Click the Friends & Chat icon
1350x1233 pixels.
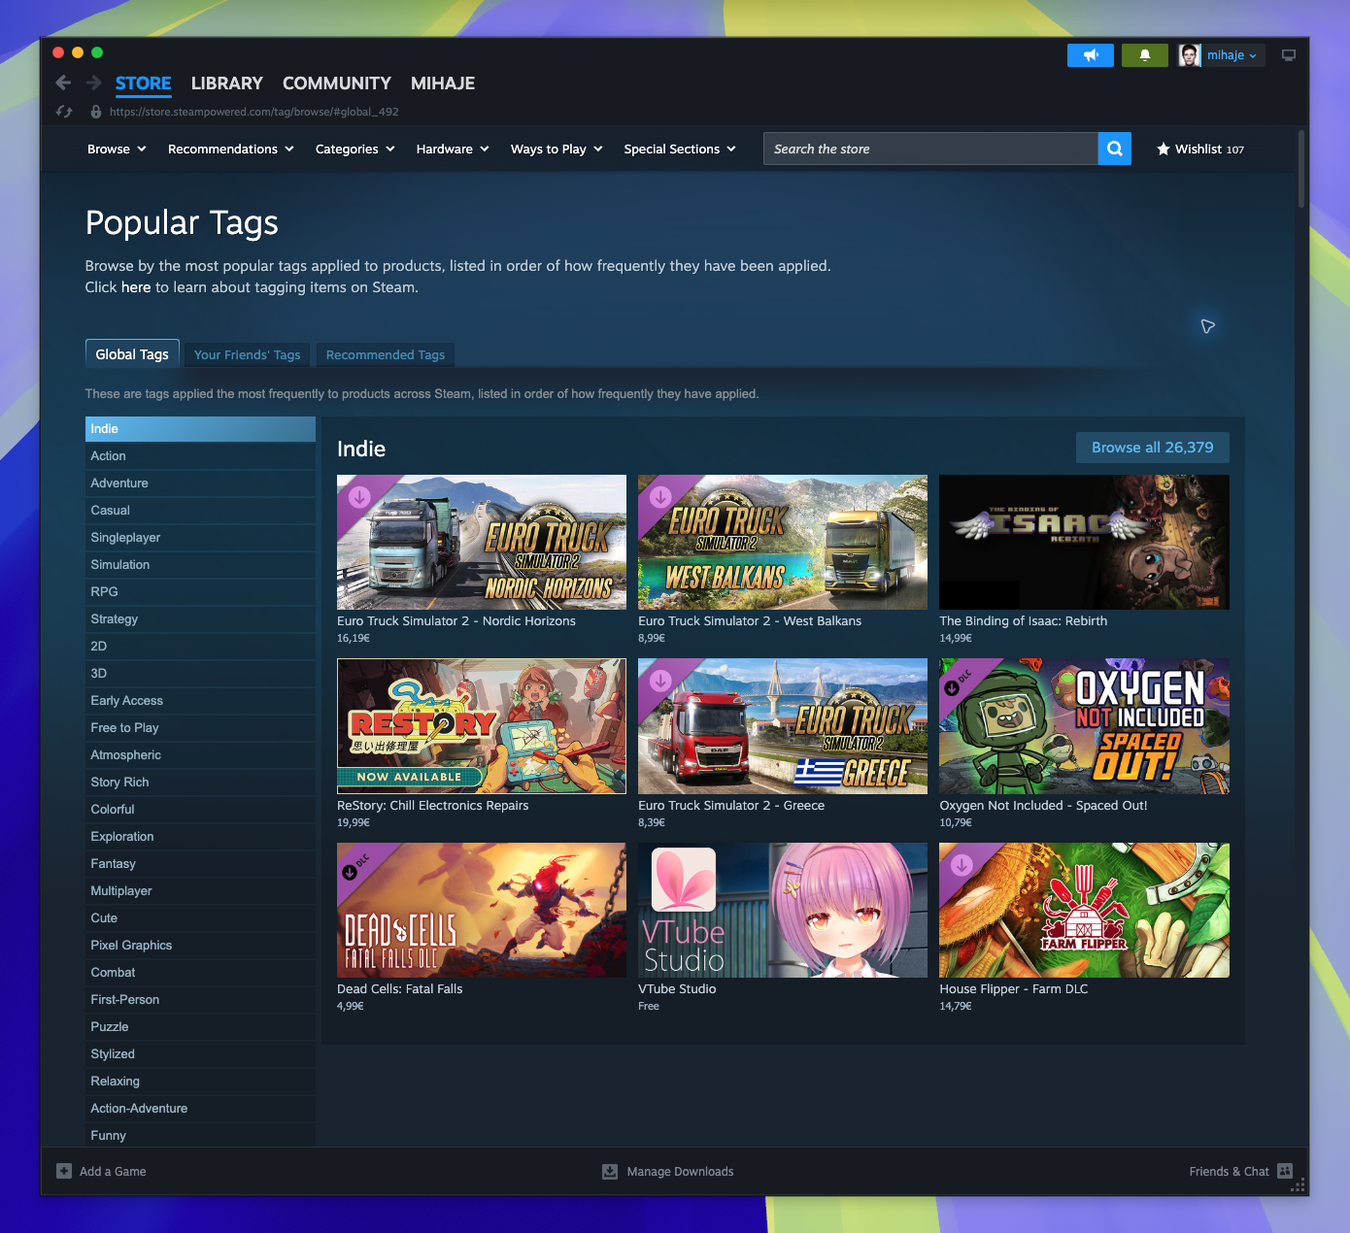click(x=1285, y=1171)
